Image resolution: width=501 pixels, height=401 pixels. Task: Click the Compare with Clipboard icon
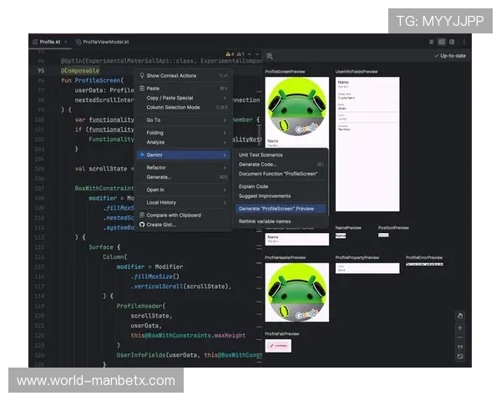(x=142, y=215)
